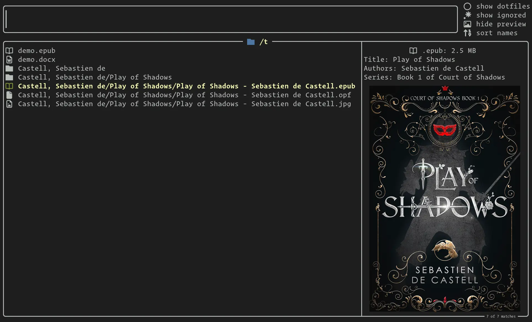The image size is (532, 322).
Task: Click the folder icon for Castell, Sebastien de
Action: 9,68
